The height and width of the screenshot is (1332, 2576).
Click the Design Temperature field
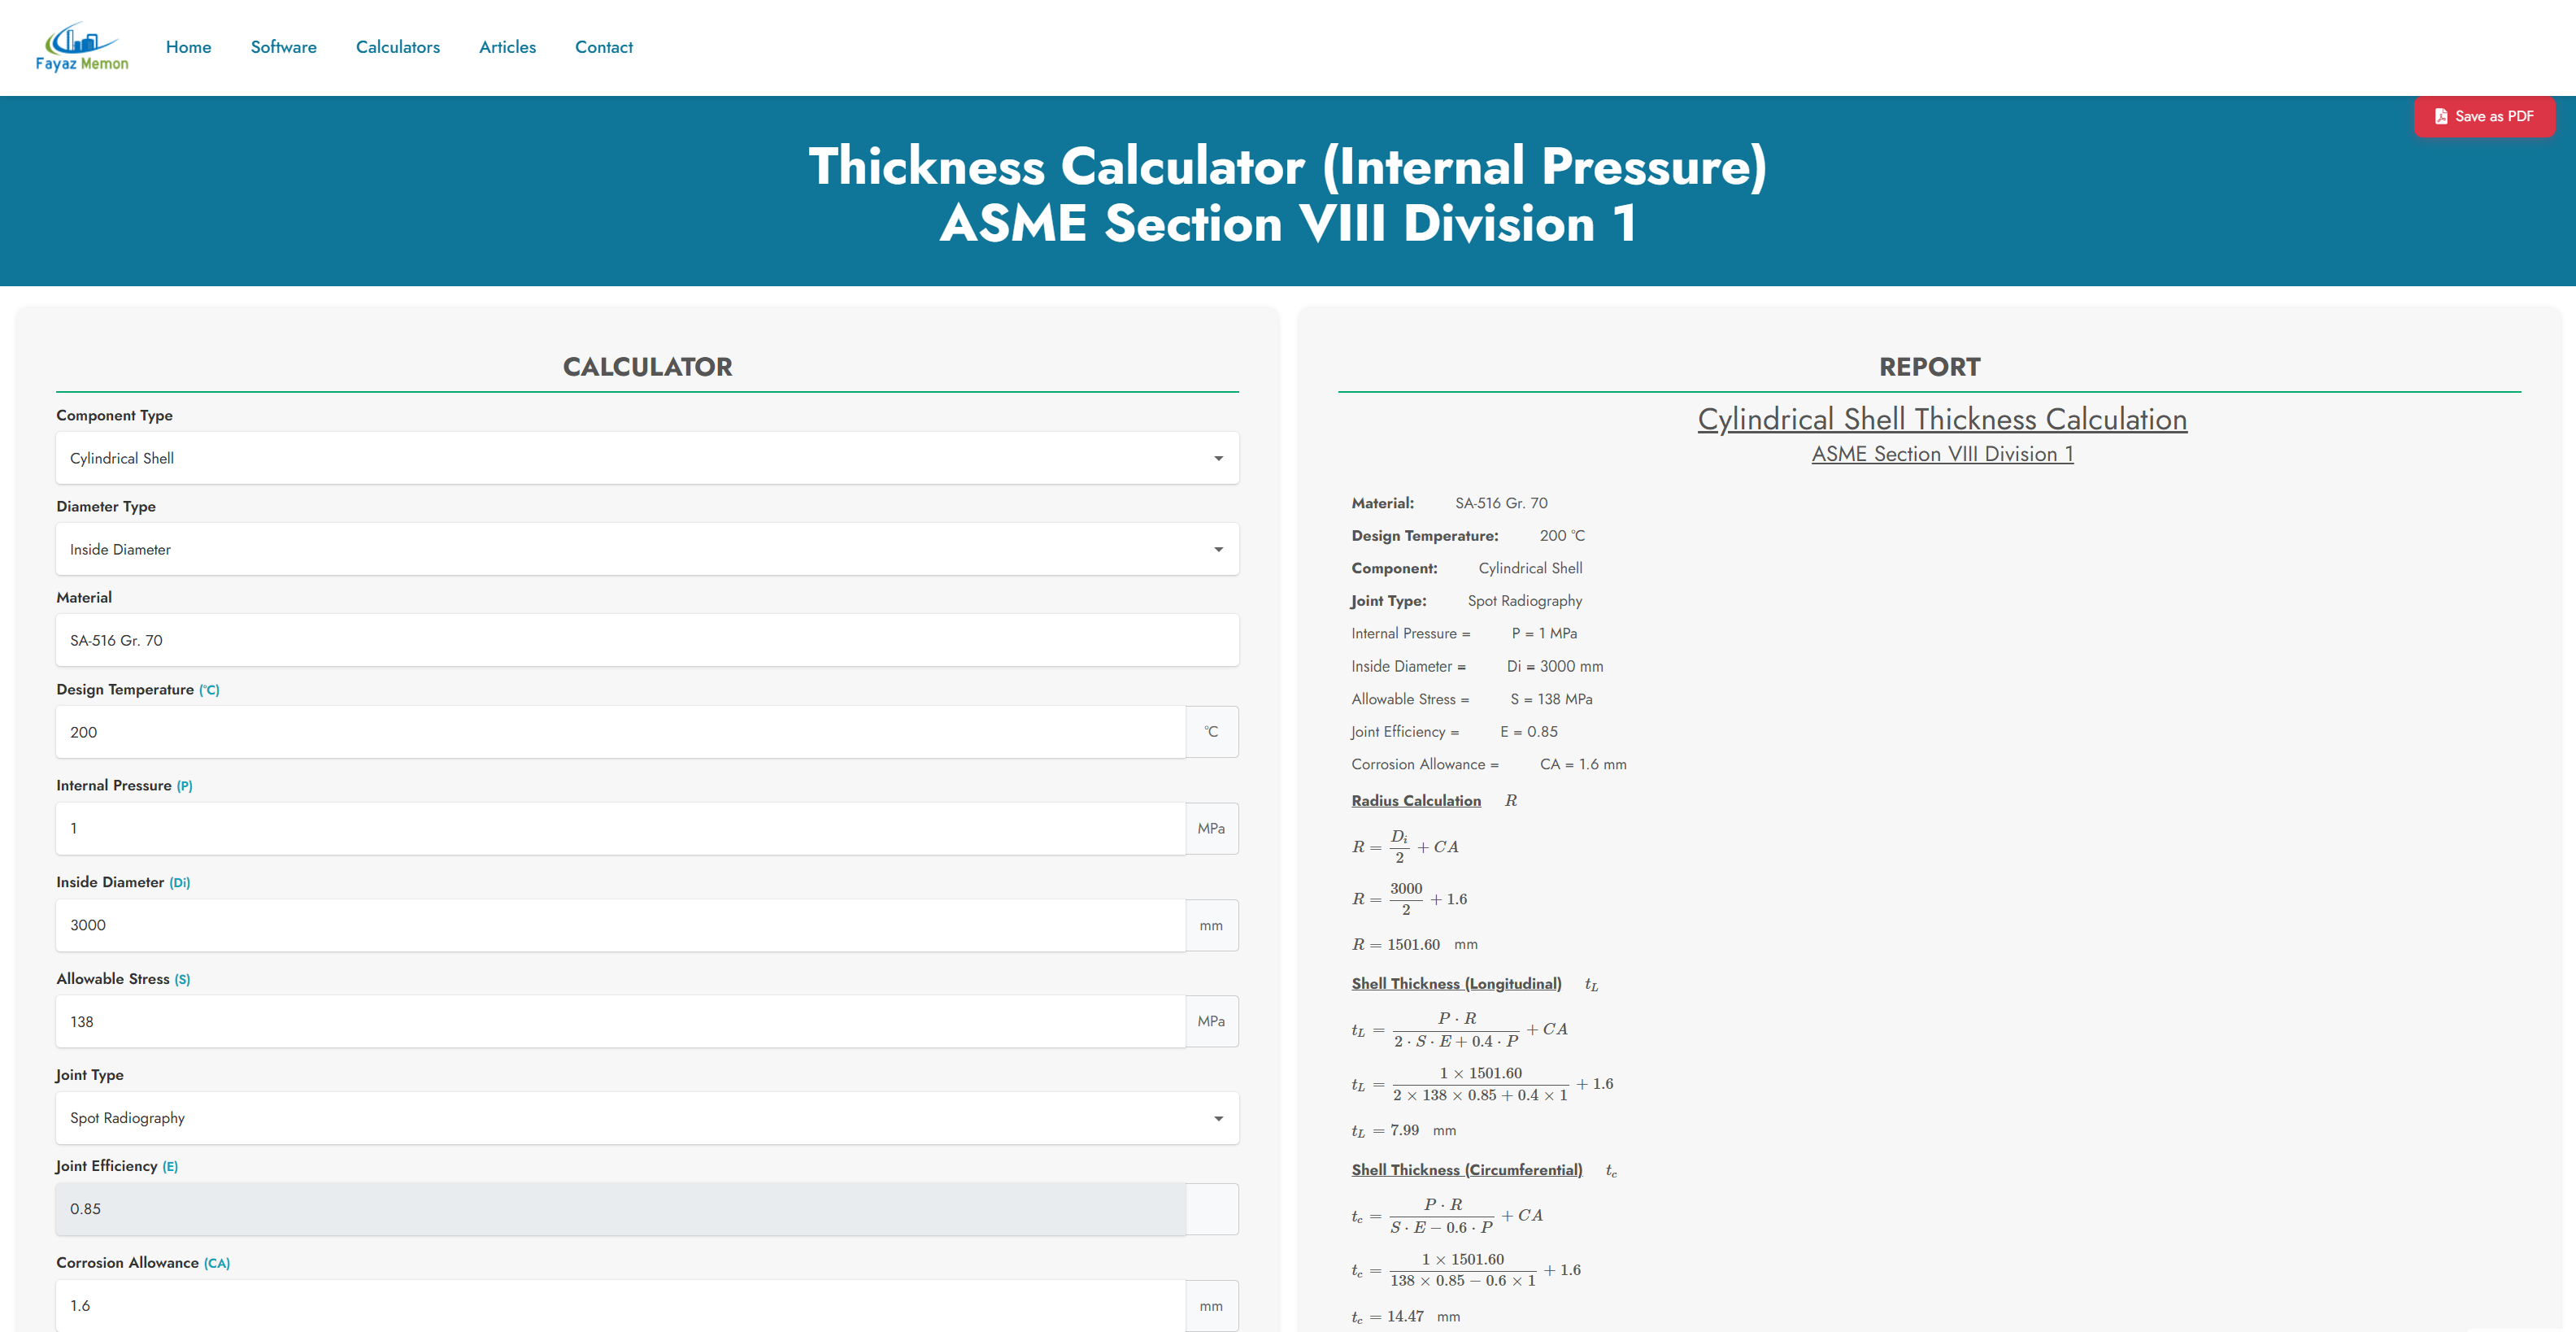(620, 731)
